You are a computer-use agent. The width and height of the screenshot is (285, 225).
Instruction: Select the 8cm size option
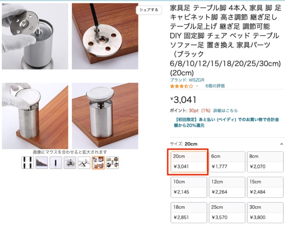pos(265,161)
